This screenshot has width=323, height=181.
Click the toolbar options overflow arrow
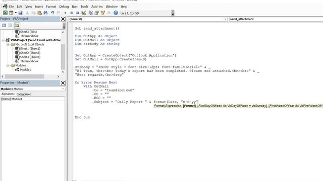pyautogui.click(x=173, y=13)
